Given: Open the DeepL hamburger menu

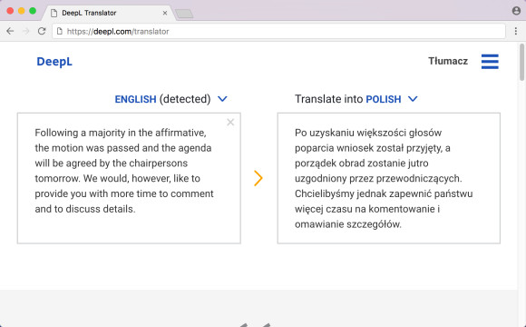Looking at the screenshot, I should pyautogui.click(x=490, y=62).
